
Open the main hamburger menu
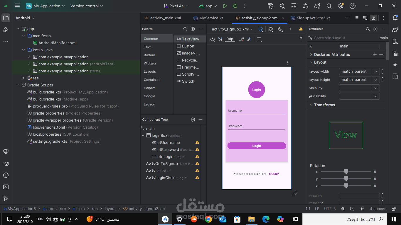tap(17, 6)
